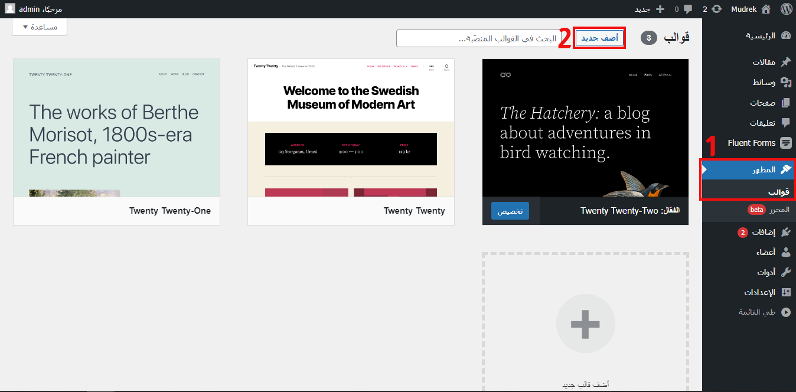
Task: Click the updates icon showing 2
Action: pyautogui.click(x=717, y=9)
